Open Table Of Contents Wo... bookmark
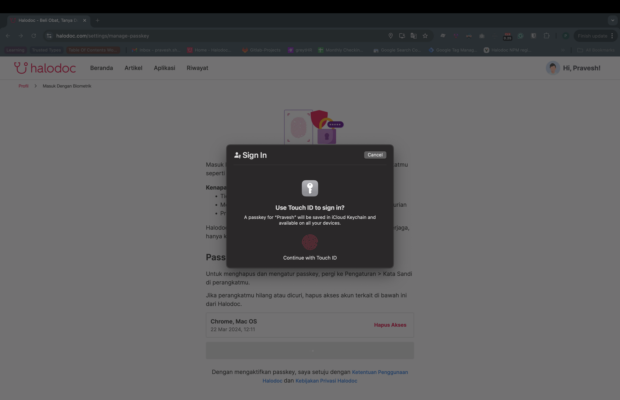Viewport: 620px width, 400px height. pyautogui.click(x=93, y=50)
